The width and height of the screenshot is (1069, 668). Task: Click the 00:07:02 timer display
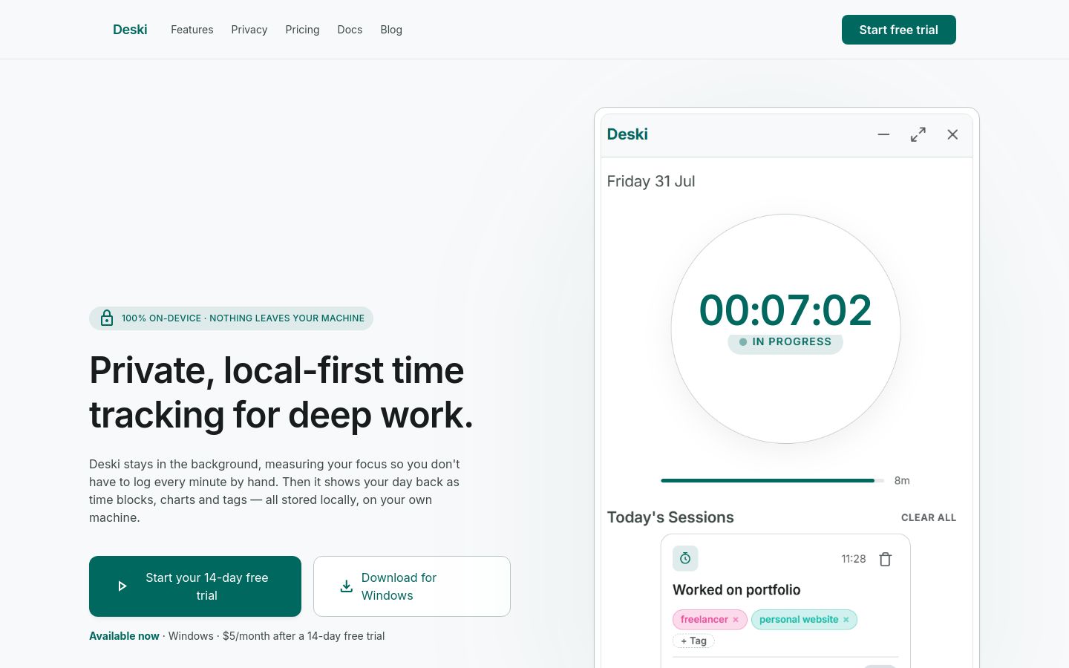pos(785,310)
